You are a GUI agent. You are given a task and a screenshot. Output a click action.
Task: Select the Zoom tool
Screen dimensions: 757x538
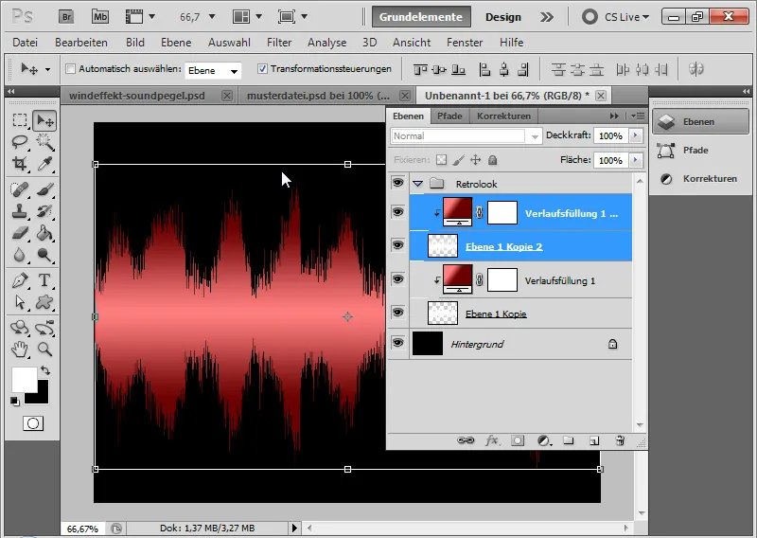(x=44, y=349)
